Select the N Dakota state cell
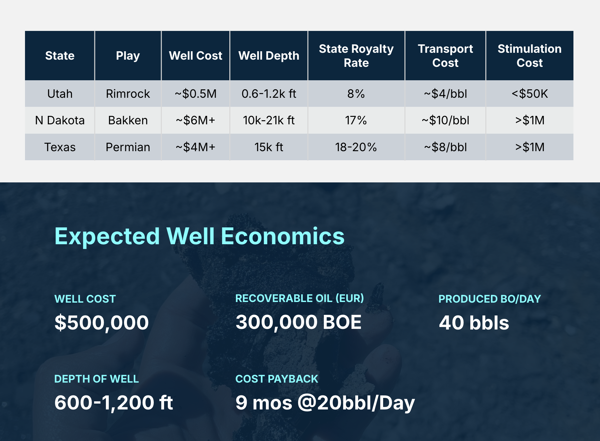600x441 pixels. 60,120
